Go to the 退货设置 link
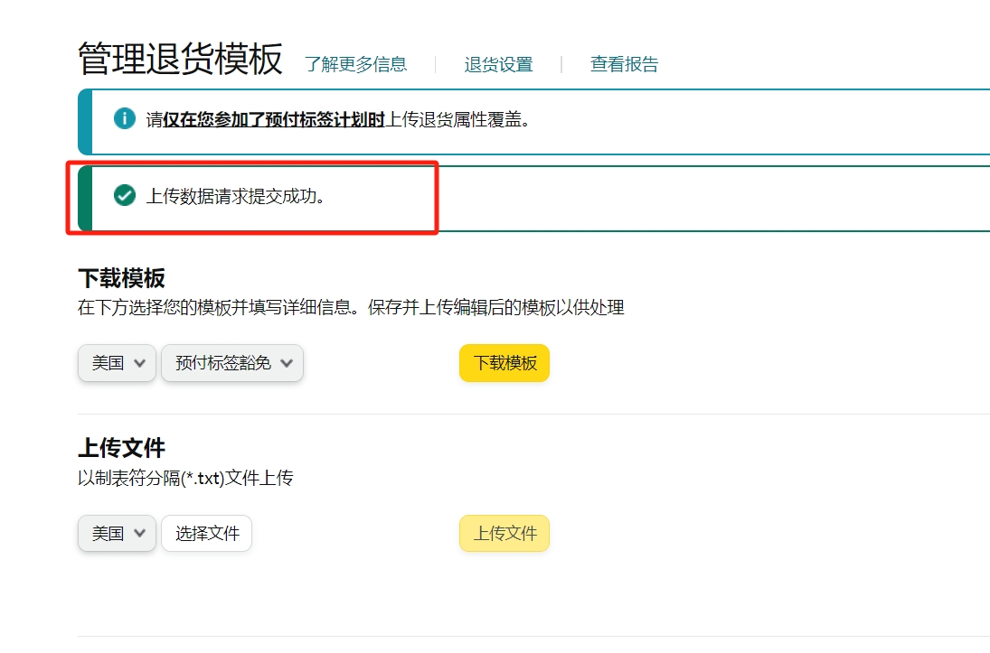 pyautogui.click(x=498, y=64)
